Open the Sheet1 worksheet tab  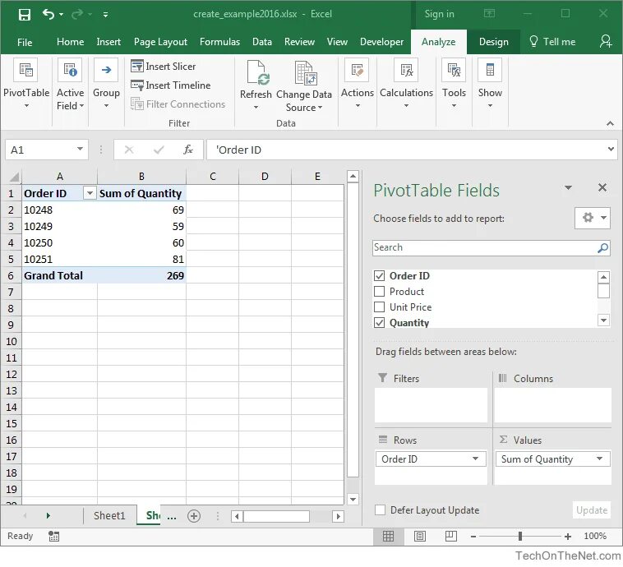pos(109,516)
